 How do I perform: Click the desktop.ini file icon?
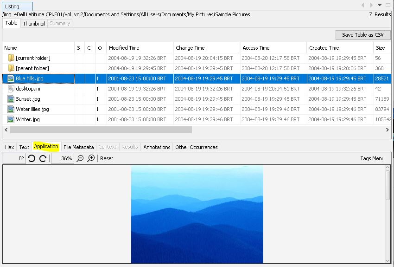(x=11, y=89)
